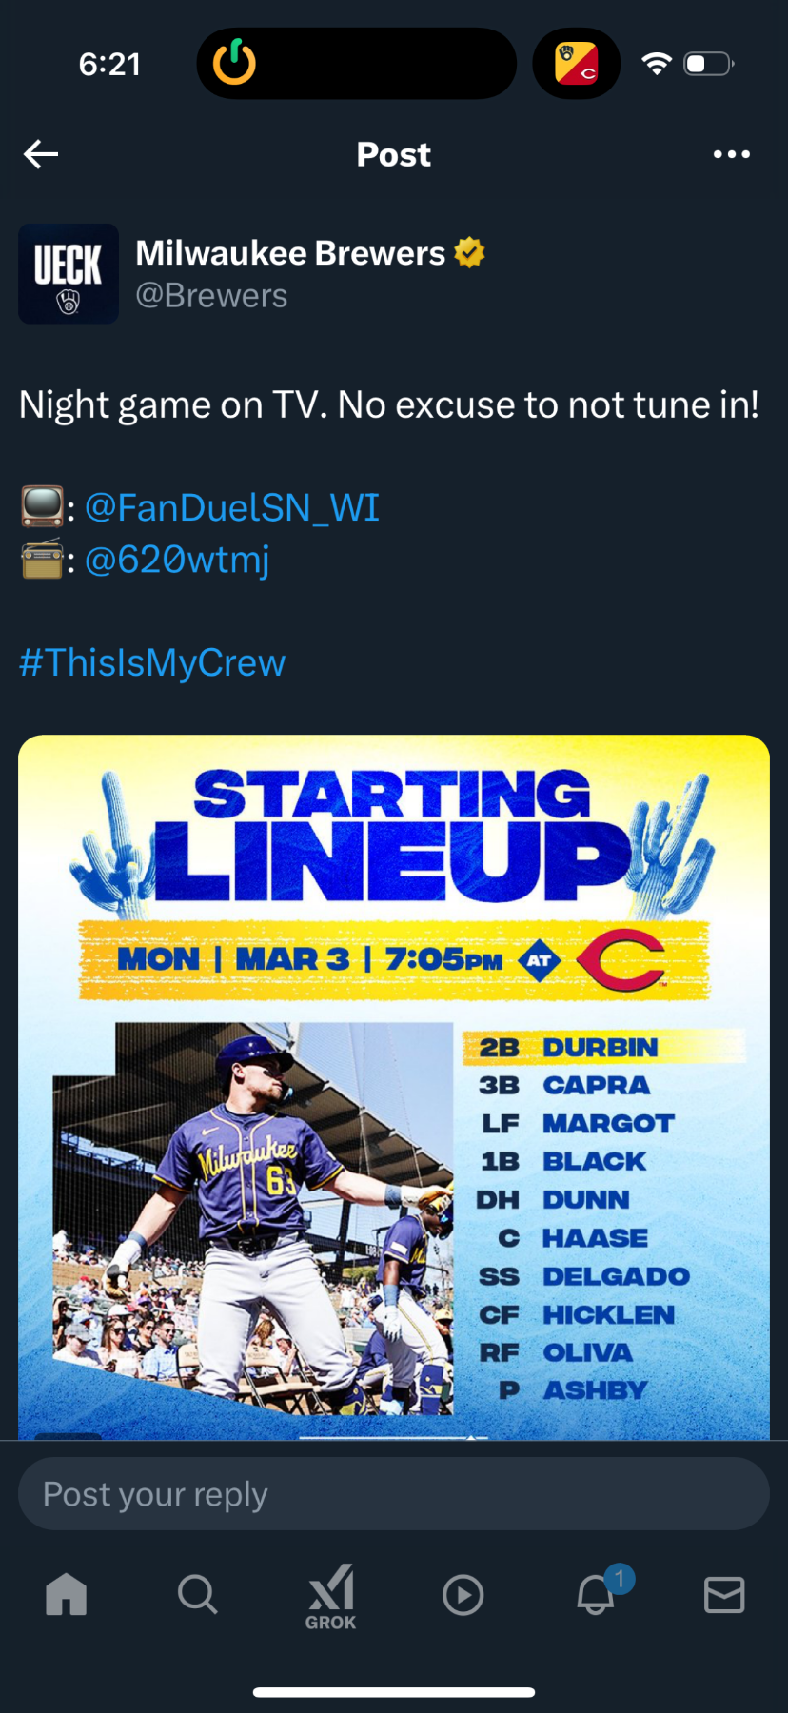Open the Grok tab
The image size is (788, 1713).
pos(330,1596)
